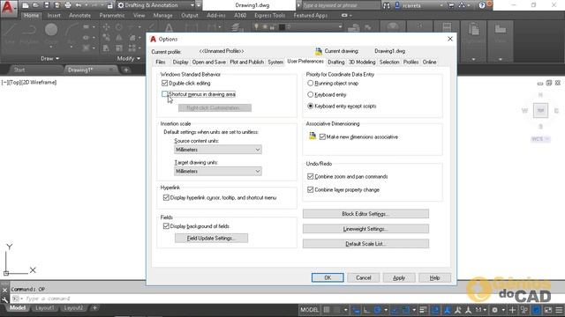Click the Lineweight Settings button
This screenshot has width=565, height=317.
[365, 229]
